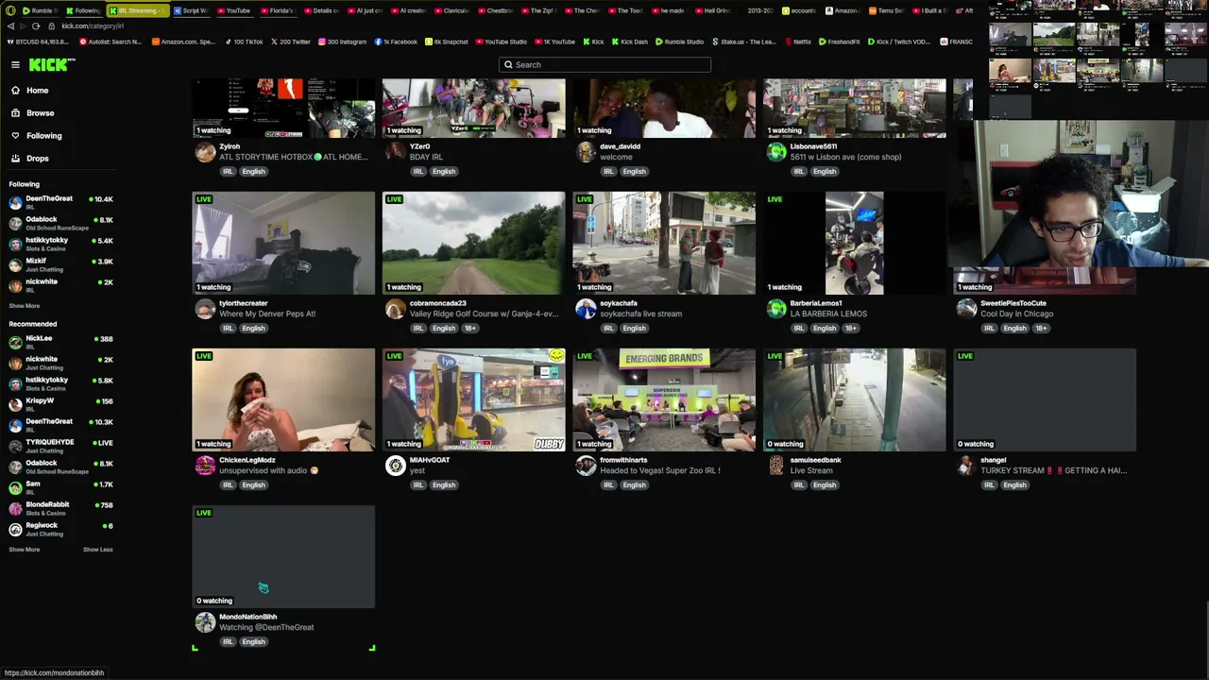Click Zyiroh's channel avatar

click(x=205, y=152)
